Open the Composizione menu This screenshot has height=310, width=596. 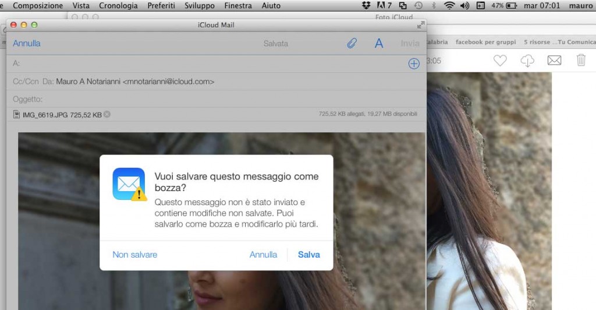(x=38, y=6)
